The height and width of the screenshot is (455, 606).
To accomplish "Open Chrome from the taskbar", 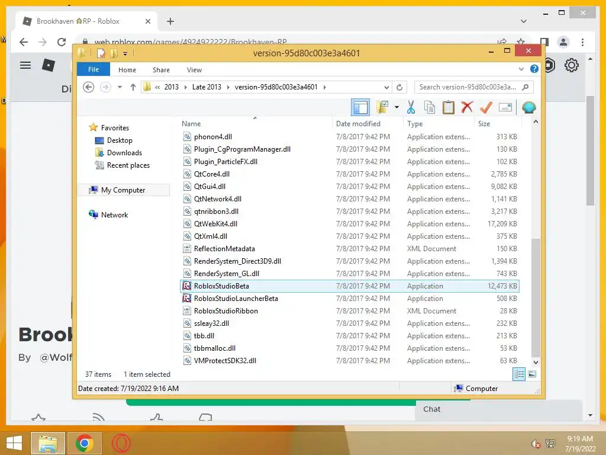I will (84, 443).
